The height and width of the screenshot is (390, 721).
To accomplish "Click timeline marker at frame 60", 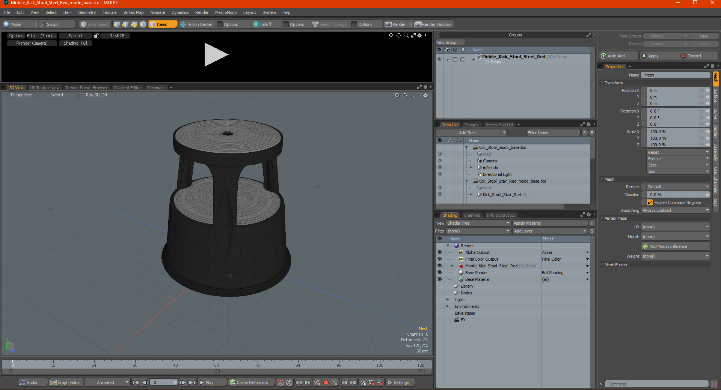I will click(x=216, y=365).
